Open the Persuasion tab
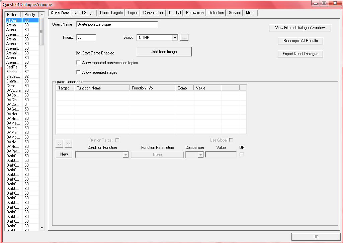 click(195, 13)
